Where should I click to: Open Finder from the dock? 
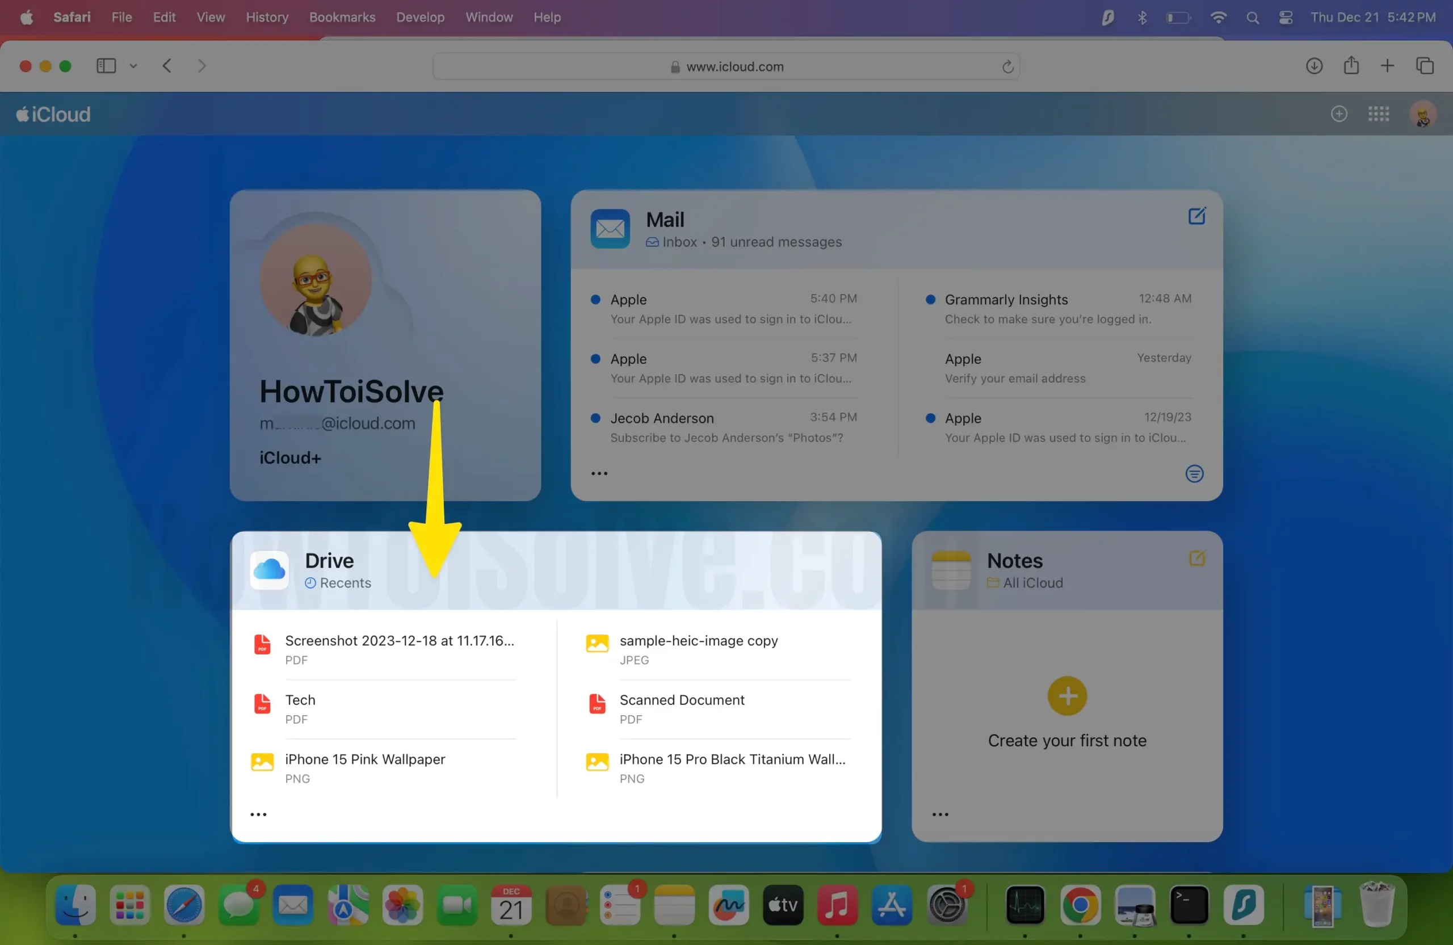(x=75, y=905)
